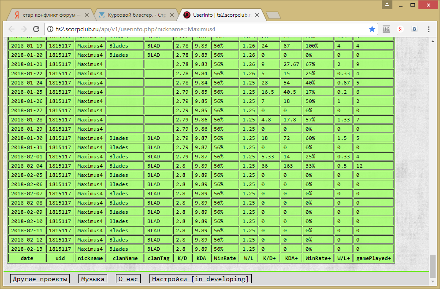The image size is (440, 289).
Task: Select the date cell 2018-01-24
Action: (x=27, y=83)
